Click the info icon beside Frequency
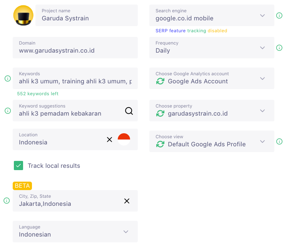 coord(279,48)
